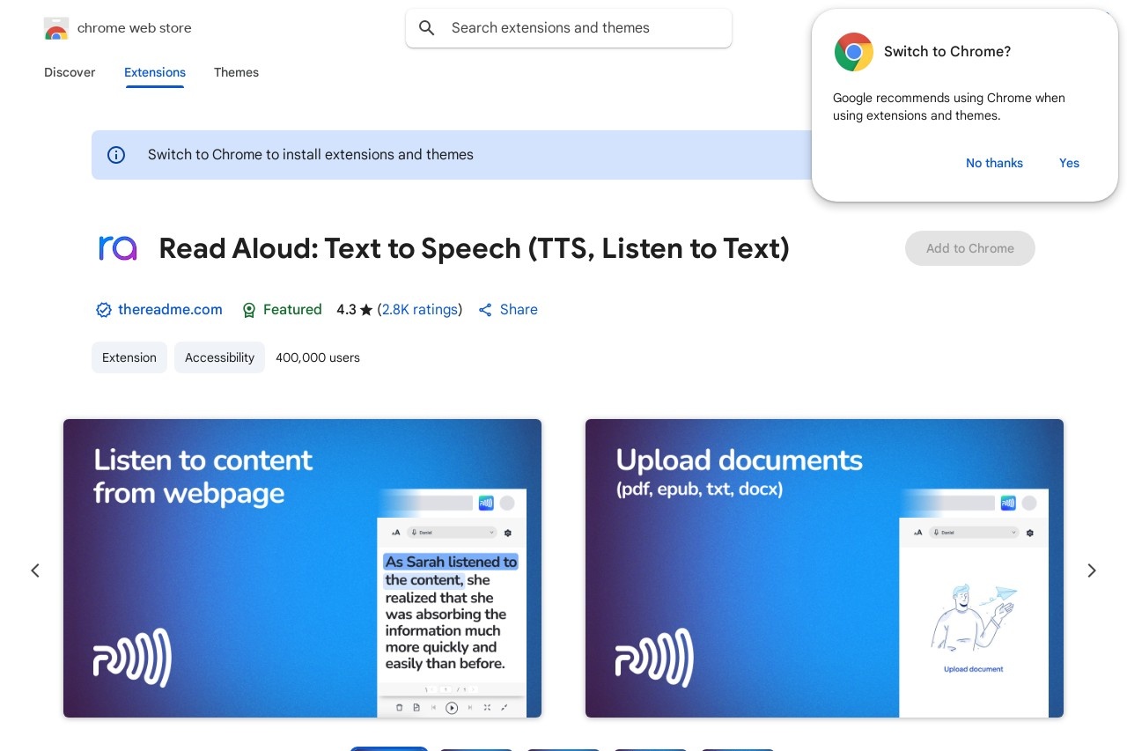Click the Chrome logo in the popup
Image resolution: width=1127 pixels, height=751 pixels.
(853, 52)
